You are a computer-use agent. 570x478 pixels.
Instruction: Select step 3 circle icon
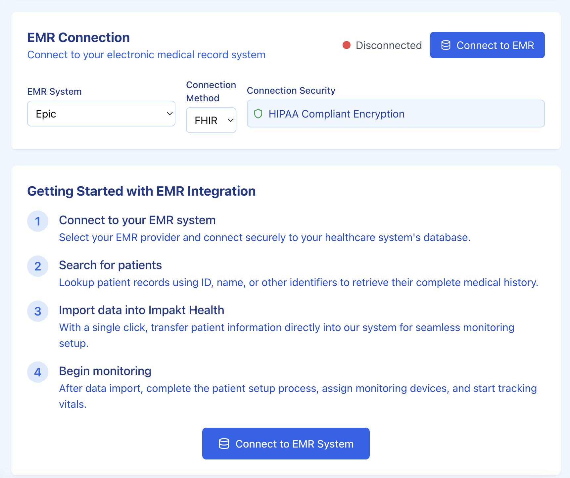38,311
